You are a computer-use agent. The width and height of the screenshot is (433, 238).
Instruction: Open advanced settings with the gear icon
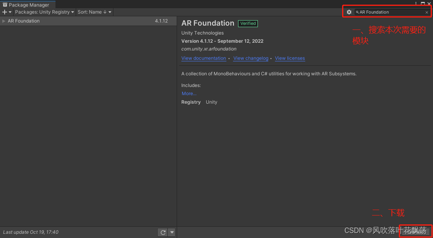(x=349, y=12)
